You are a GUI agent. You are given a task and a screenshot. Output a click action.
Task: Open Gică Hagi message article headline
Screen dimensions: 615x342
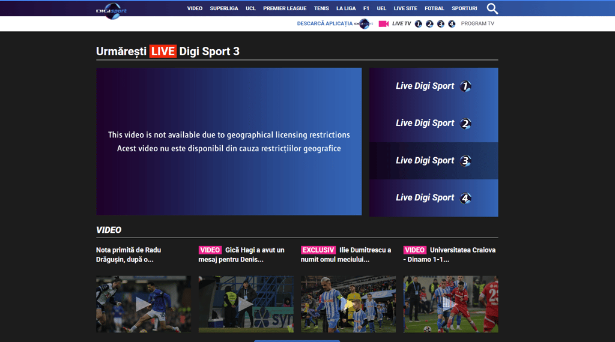(241, 254)
